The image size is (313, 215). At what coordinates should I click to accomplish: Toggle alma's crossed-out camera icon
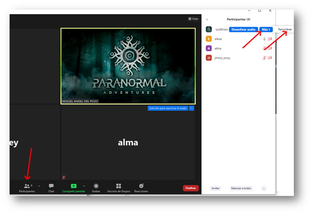(270, 48)
